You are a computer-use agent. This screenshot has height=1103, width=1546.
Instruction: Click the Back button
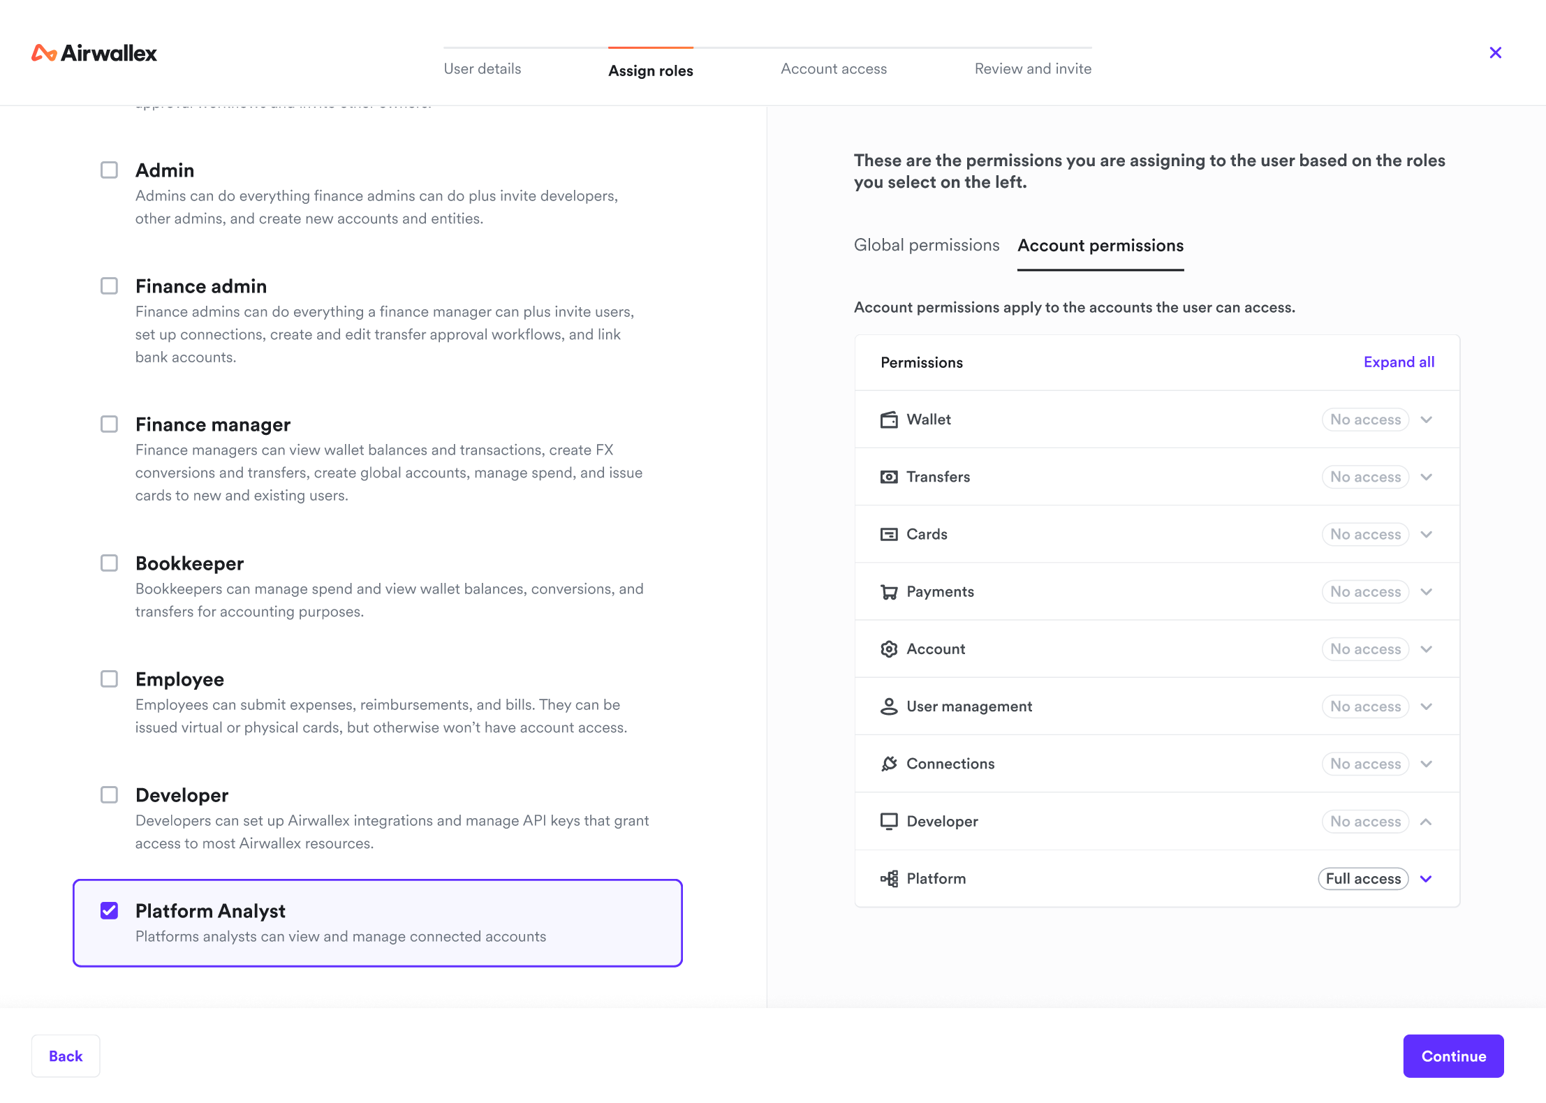tap(66, 1056)
